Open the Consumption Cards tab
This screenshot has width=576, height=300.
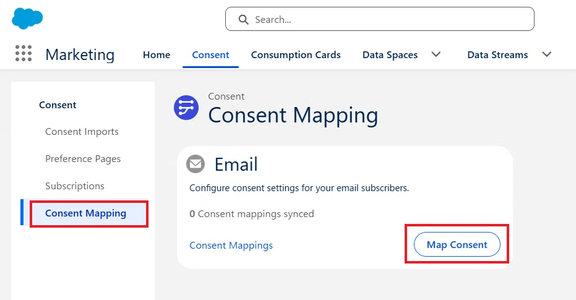pos(296,54)
